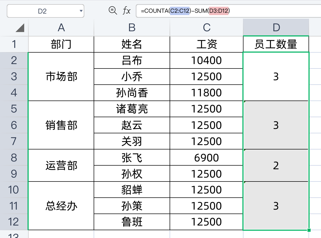
Task: Select row 7 header
Action: [x=14, y=141]
